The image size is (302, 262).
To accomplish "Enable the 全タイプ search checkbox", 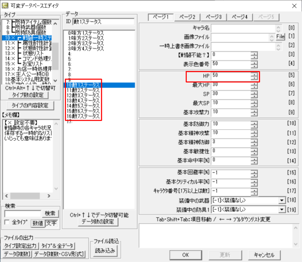I will tap(7, 222).
